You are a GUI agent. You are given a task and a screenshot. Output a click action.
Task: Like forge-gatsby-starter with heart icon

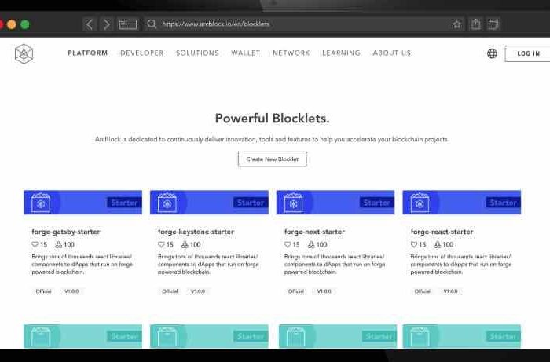tap(35, 244)
